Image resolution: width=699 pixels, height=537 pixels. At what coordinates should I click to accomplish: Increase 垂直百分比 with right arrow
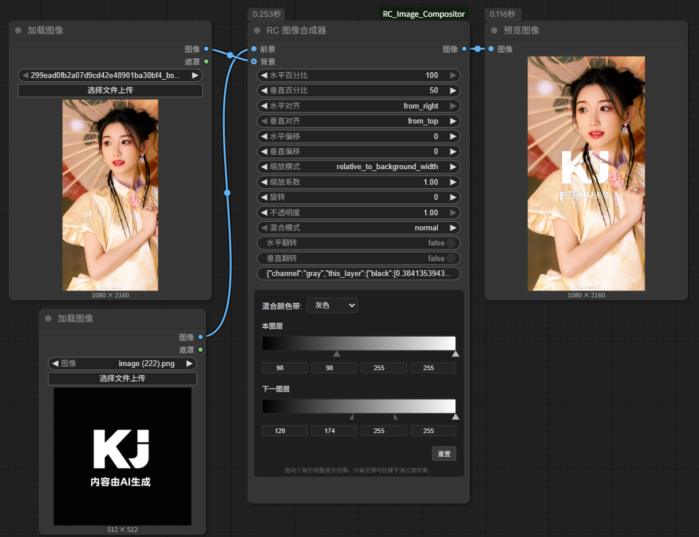453,91
